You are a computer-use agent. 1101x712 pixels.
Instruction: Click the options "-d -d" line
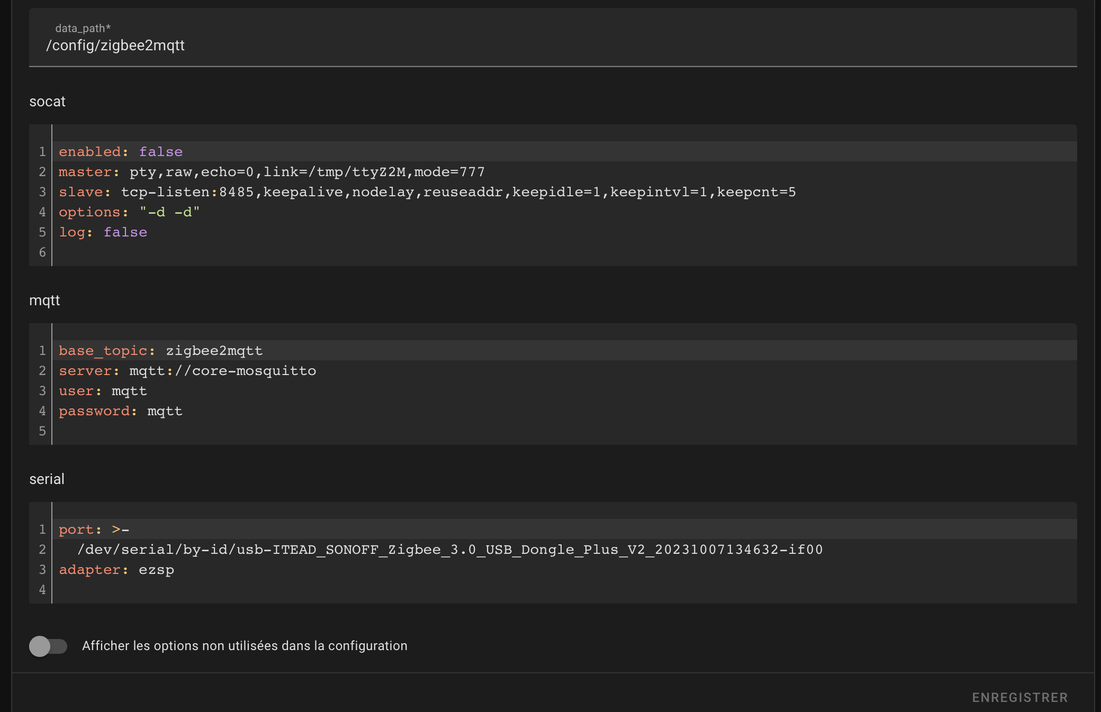point(129,212)
